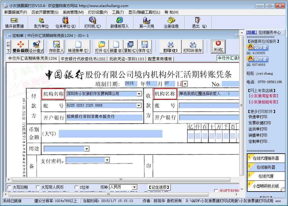Check the 2位年 option
Screen dimensions: 288x206
(77, 187)
